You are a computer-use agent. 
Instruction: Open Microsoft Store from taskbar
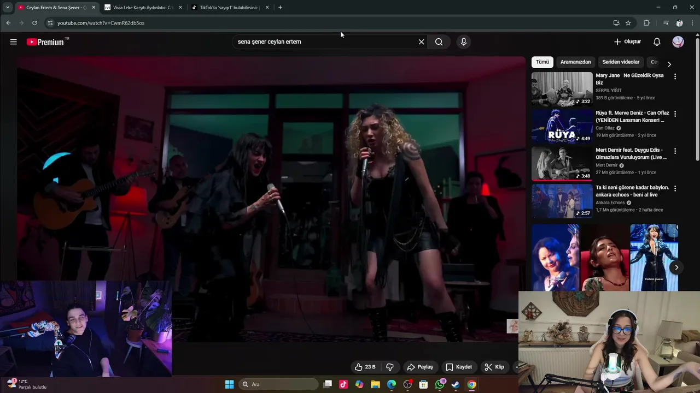pyautogui.click(x=423, y=384)
